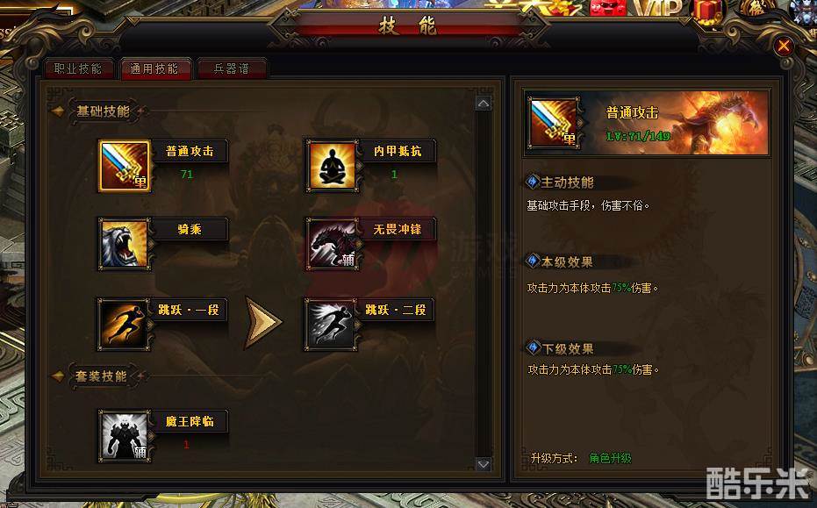Open the 兵器谱 tab
Viewport: 817px width, 508px height.
pos(232,68)
